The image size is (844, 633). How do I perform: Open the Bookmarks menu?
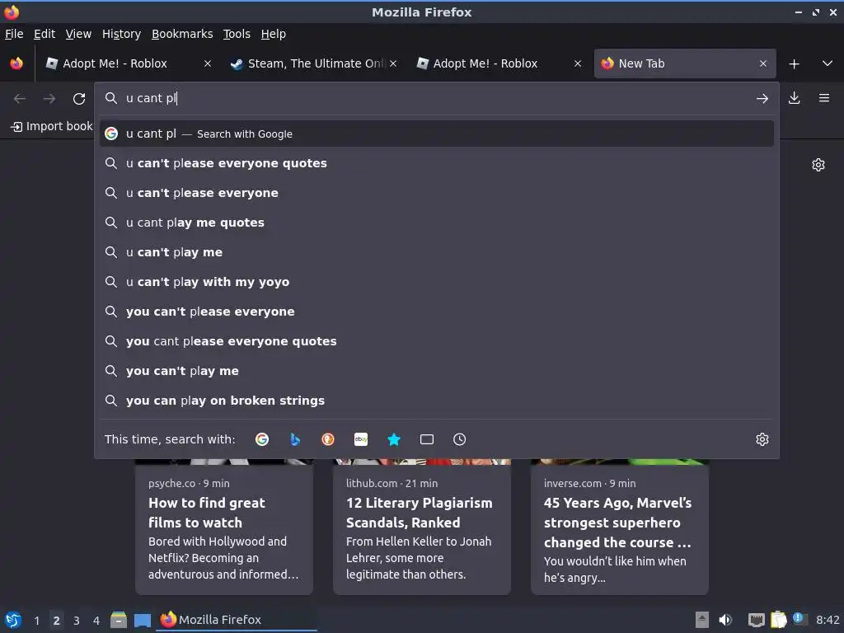pyautogui.click(x=182, y=34)
